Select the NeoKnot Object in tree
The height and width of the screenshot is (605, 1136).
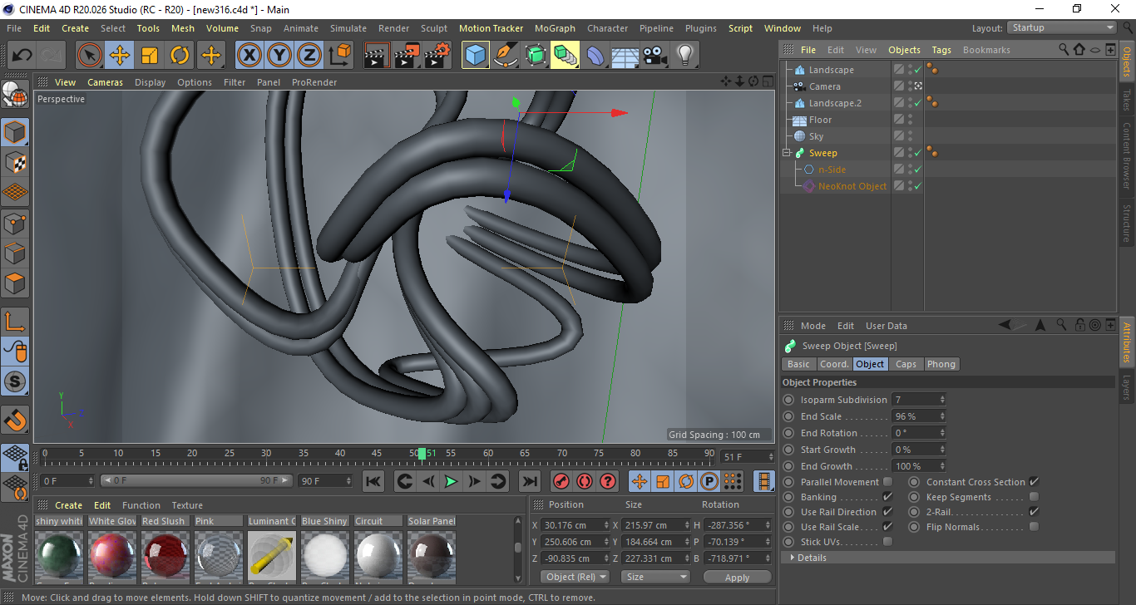852,186
